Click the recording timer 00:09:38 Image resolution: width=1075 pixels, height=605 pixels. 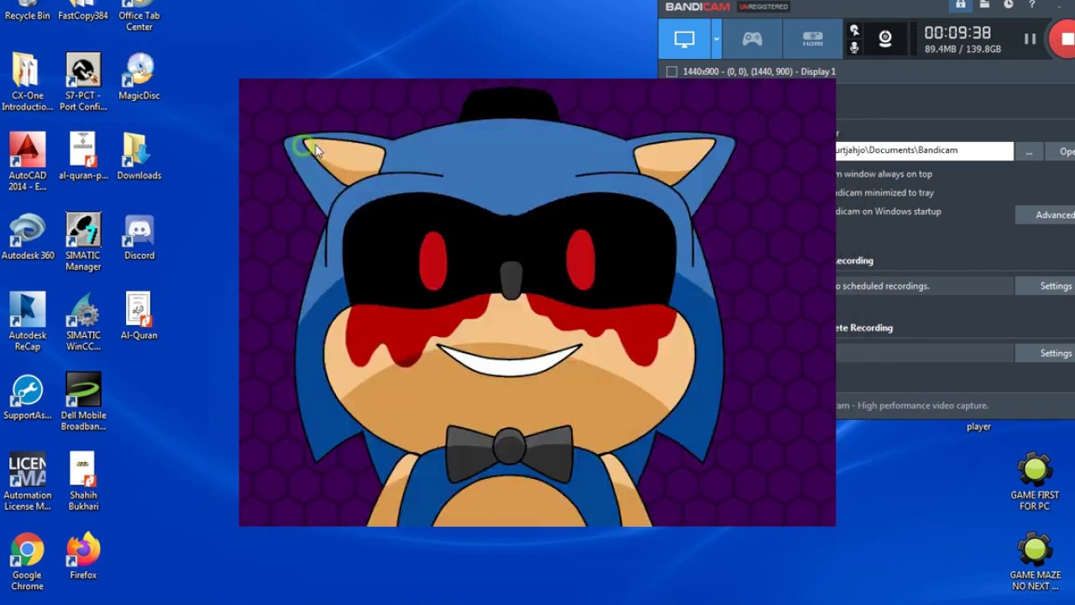point(957,33)
